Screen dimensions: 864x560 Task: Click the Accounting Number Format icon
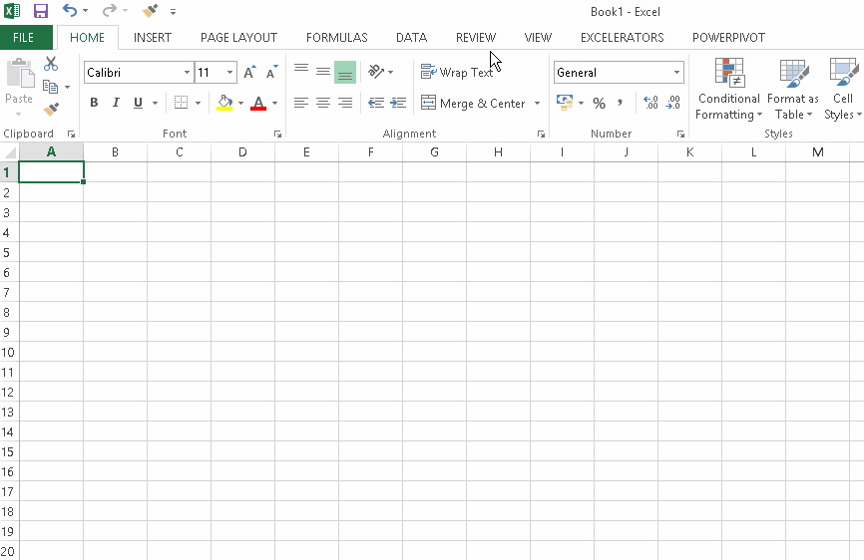coord(565,103)
